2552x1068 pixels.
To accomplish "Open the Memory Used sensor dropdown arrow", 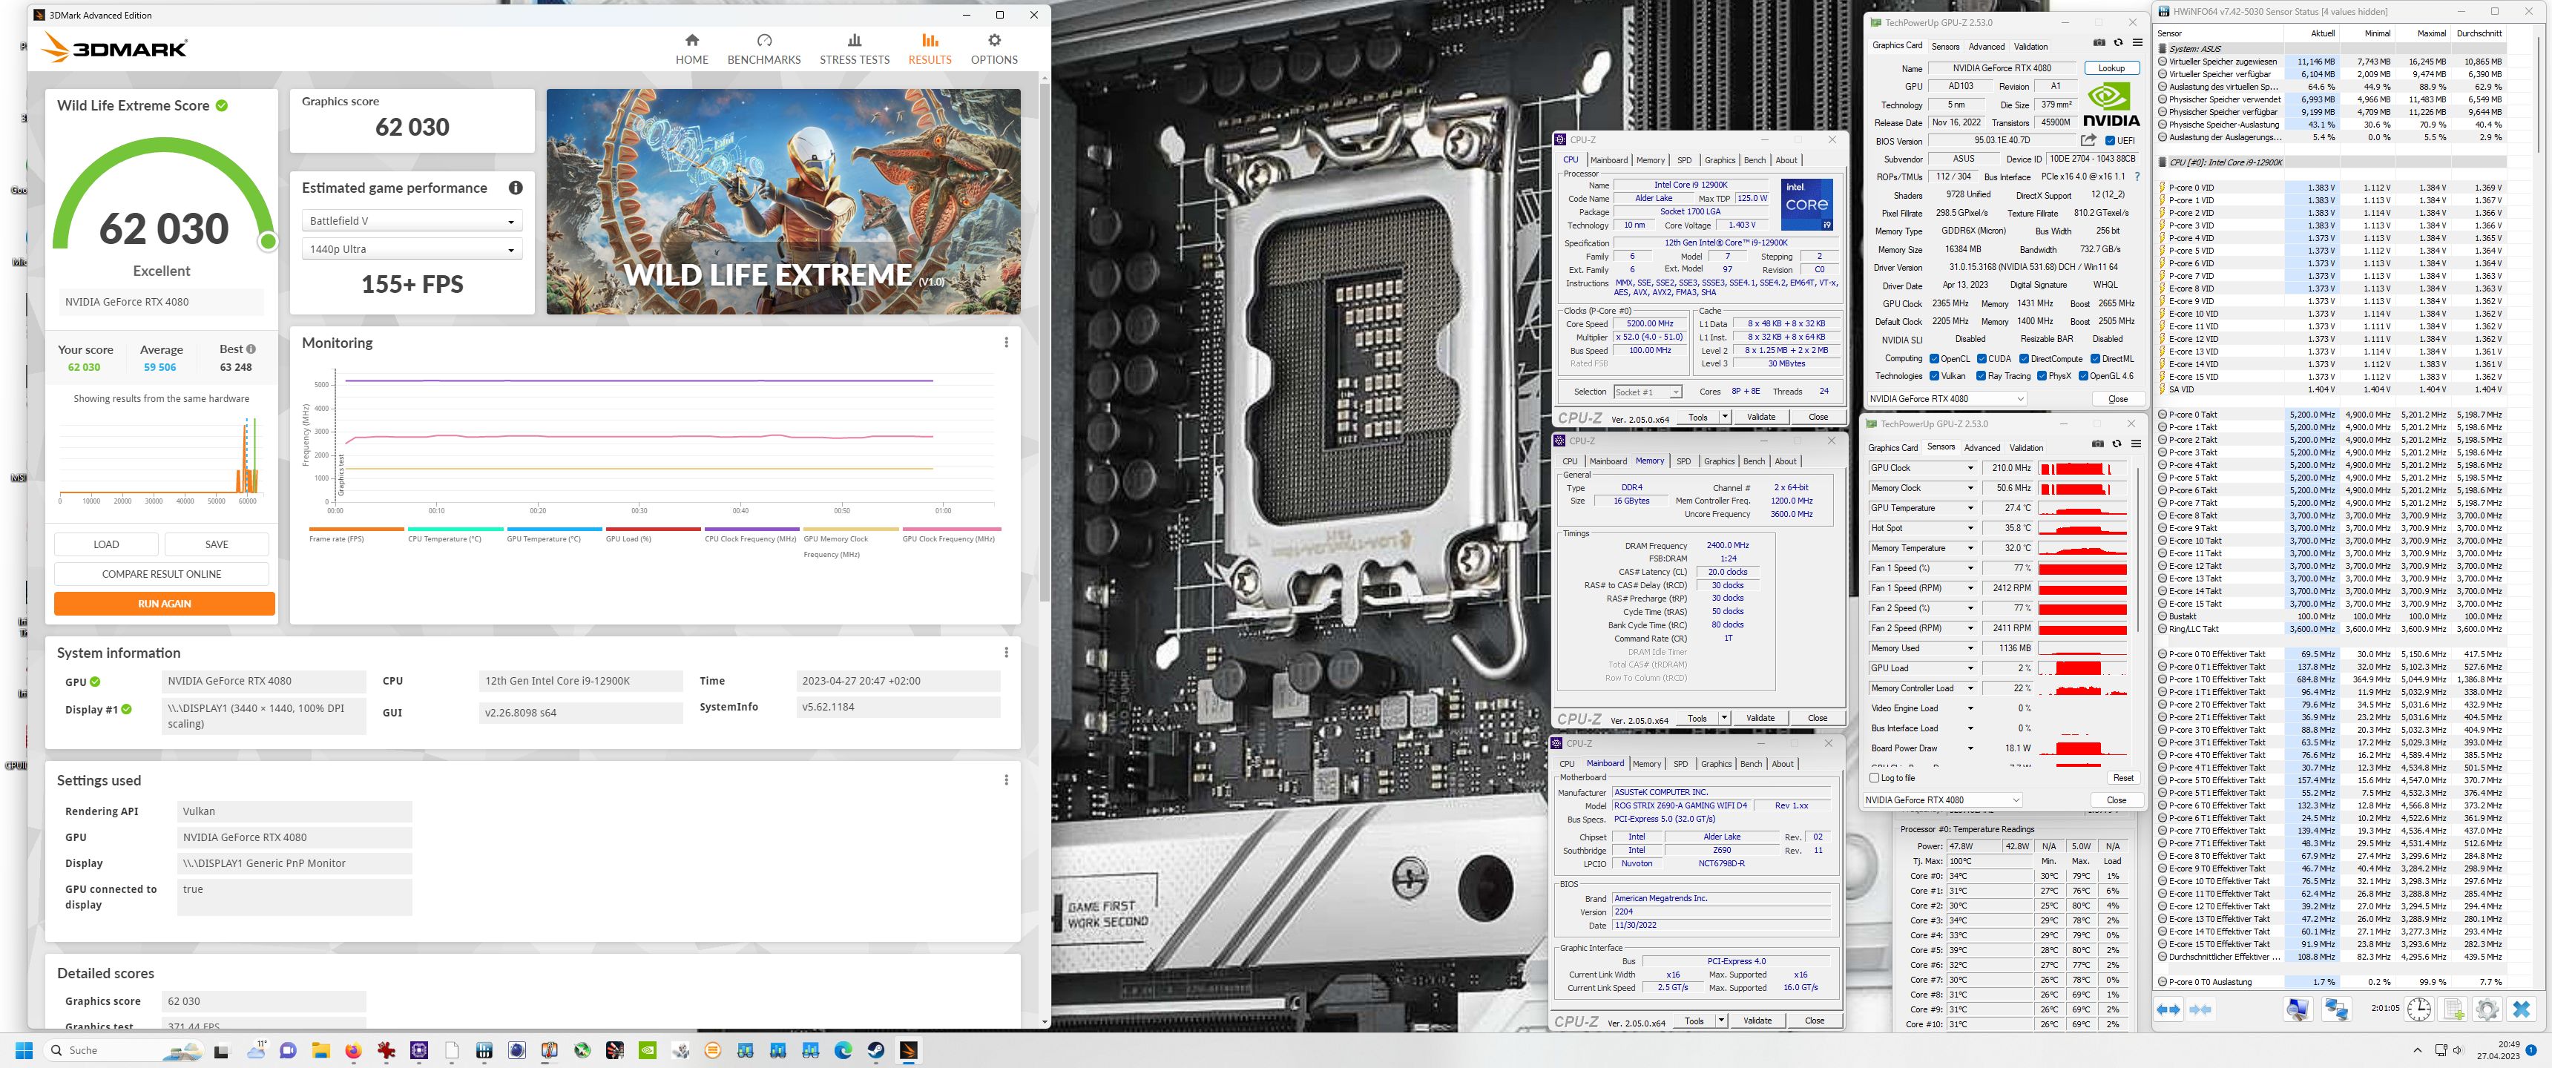I will pos(1970,648).
